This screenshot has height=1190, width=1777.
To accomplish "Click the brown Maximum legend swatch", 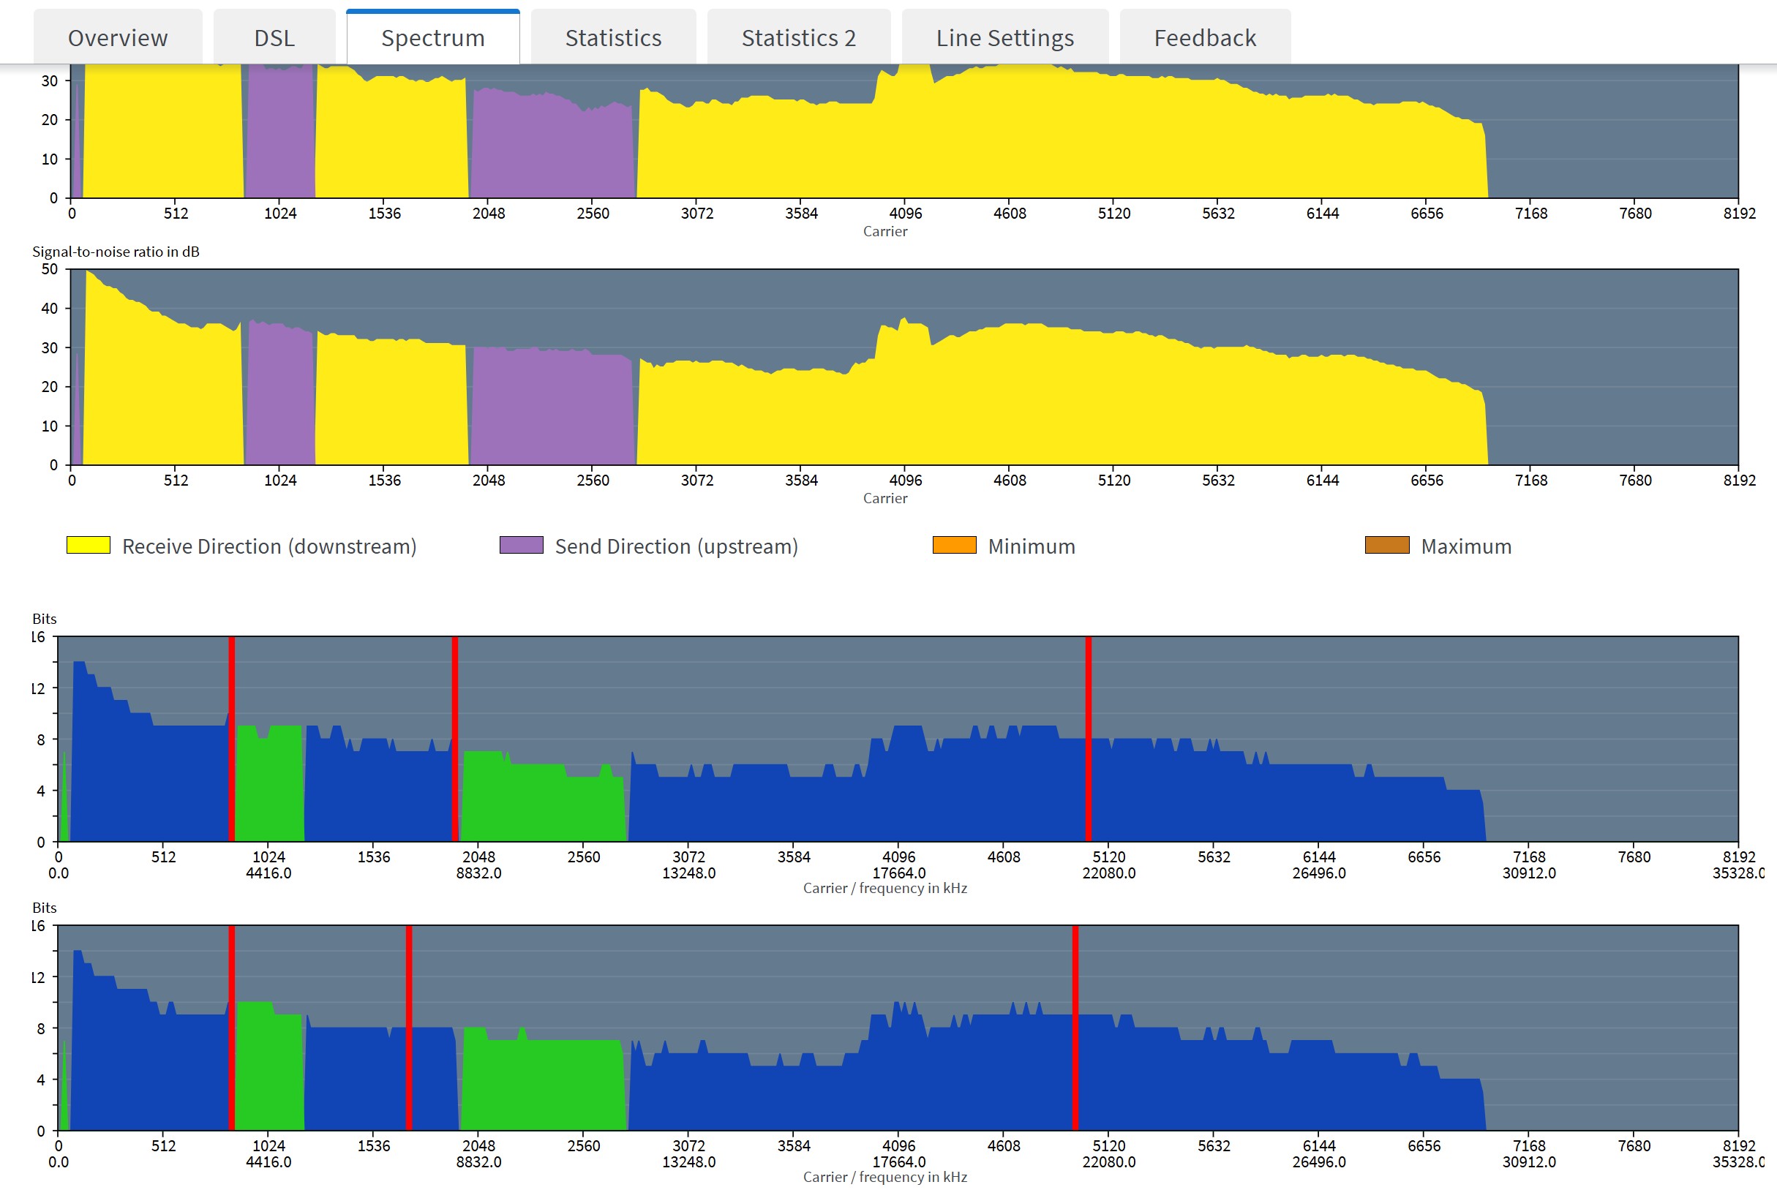I will click(1386, 545).
